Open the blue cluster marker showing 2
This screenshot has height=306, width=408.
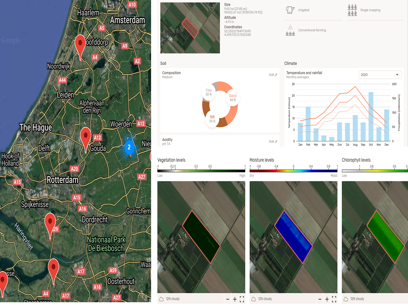(x=129, y=147)
